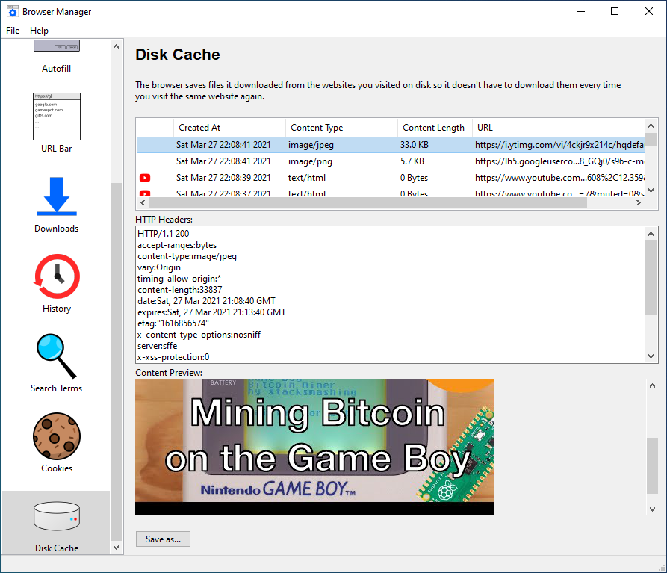667x573 pixels.
Task: Click the content-type:image/jpeg header line
Action: pyautogui.click(x=187, y=256)
